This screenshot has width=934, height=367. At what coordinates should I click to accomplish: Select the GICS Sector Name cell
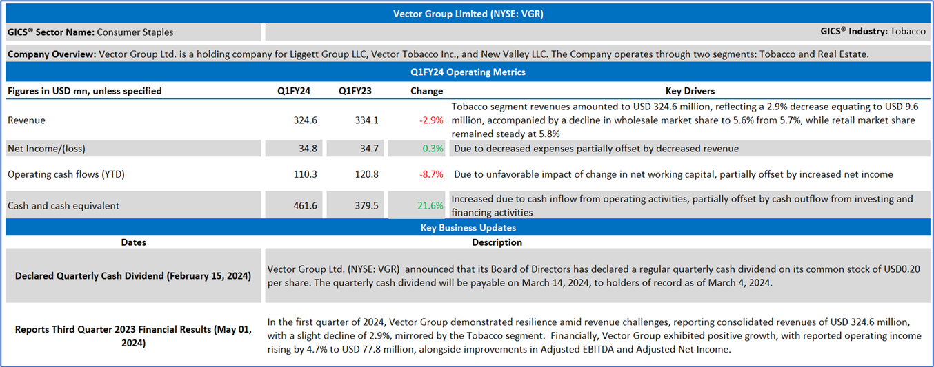point(90,32)
